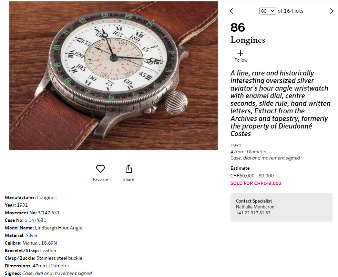Go to the previous lot arrow
Viewport: 338px width, 277px height.
231,11
